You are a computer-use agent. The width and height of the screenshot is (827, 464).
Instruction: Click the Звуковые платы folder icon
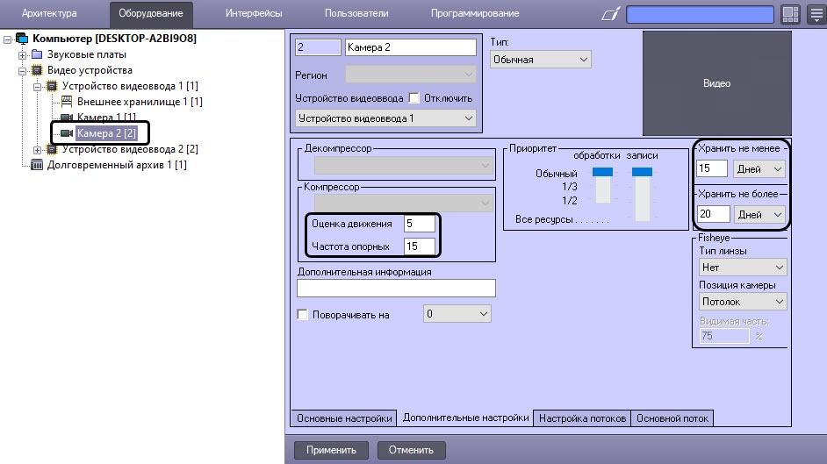pyautogui.click(x=36, y=54)
